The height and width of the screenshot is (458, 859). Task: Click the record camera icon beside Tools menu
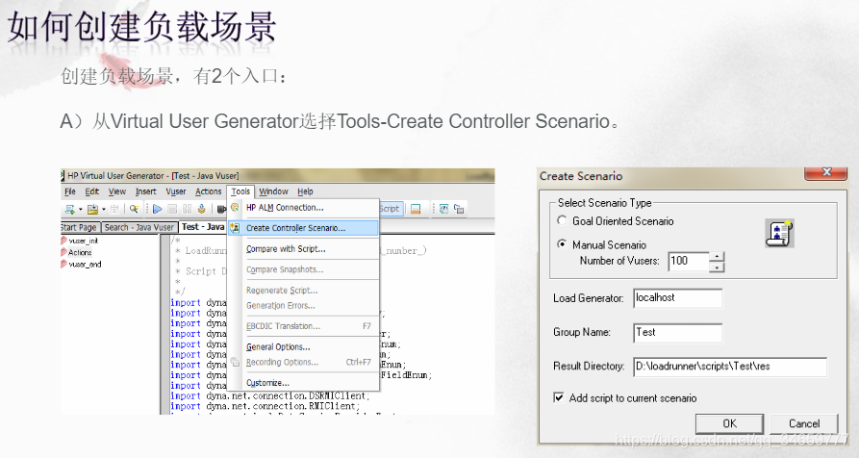[x=221, y=209]
